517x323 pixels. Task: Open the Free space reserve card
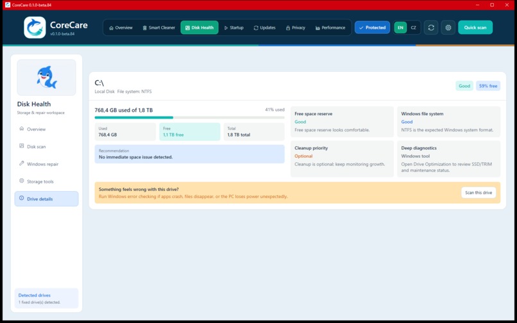(x=342, y=122)
